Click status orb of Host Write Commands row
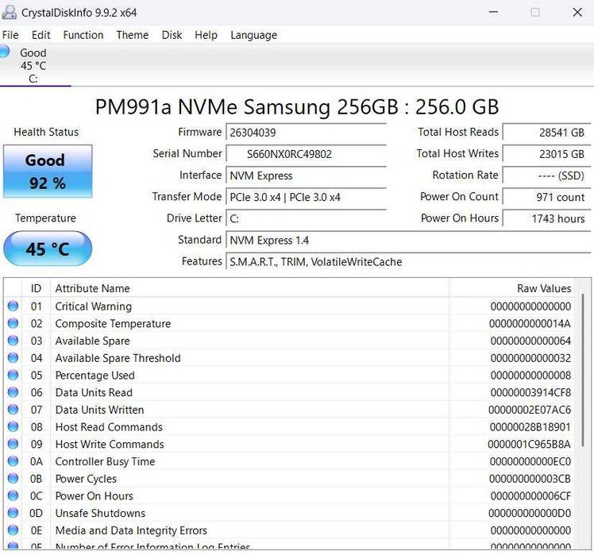This screenshot has height=555, width=594. click(x=13, y=444)
